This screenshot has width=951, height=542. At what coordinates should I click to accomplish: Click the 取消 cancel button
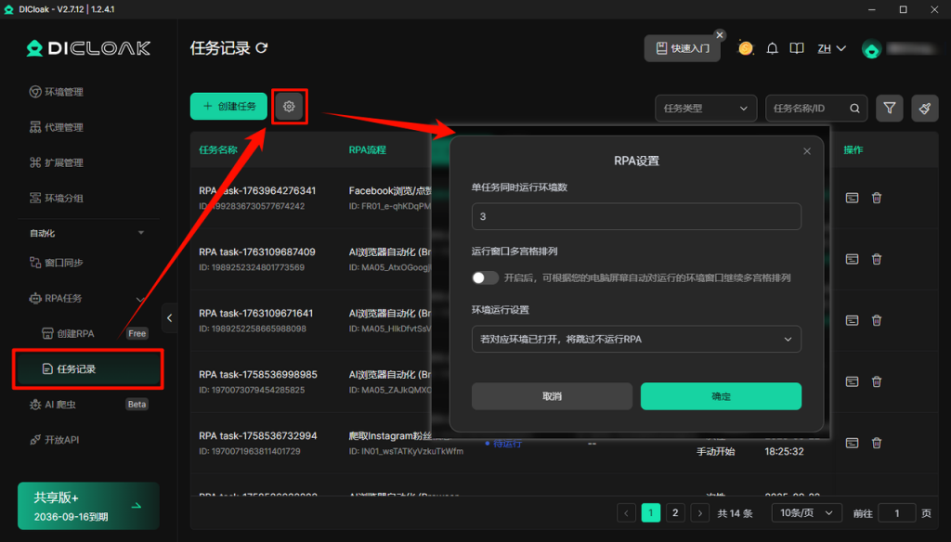tap(552, 396)
